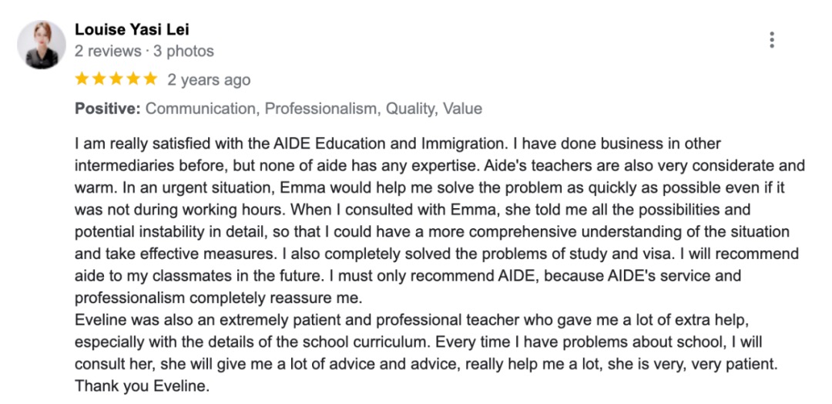
Task: Select the "Professionalism" positive attribute
Action: tap(321, 109)
